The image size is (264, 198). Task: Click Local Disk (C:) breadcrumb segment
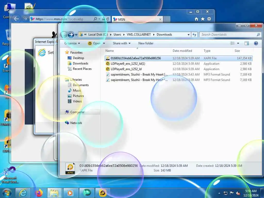[x=98, y=35]
